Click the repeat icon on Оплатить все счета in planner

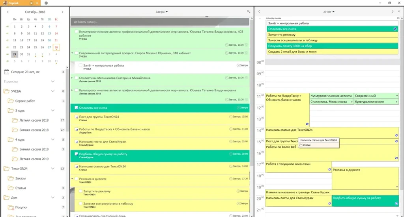click(x=395, y=29)
